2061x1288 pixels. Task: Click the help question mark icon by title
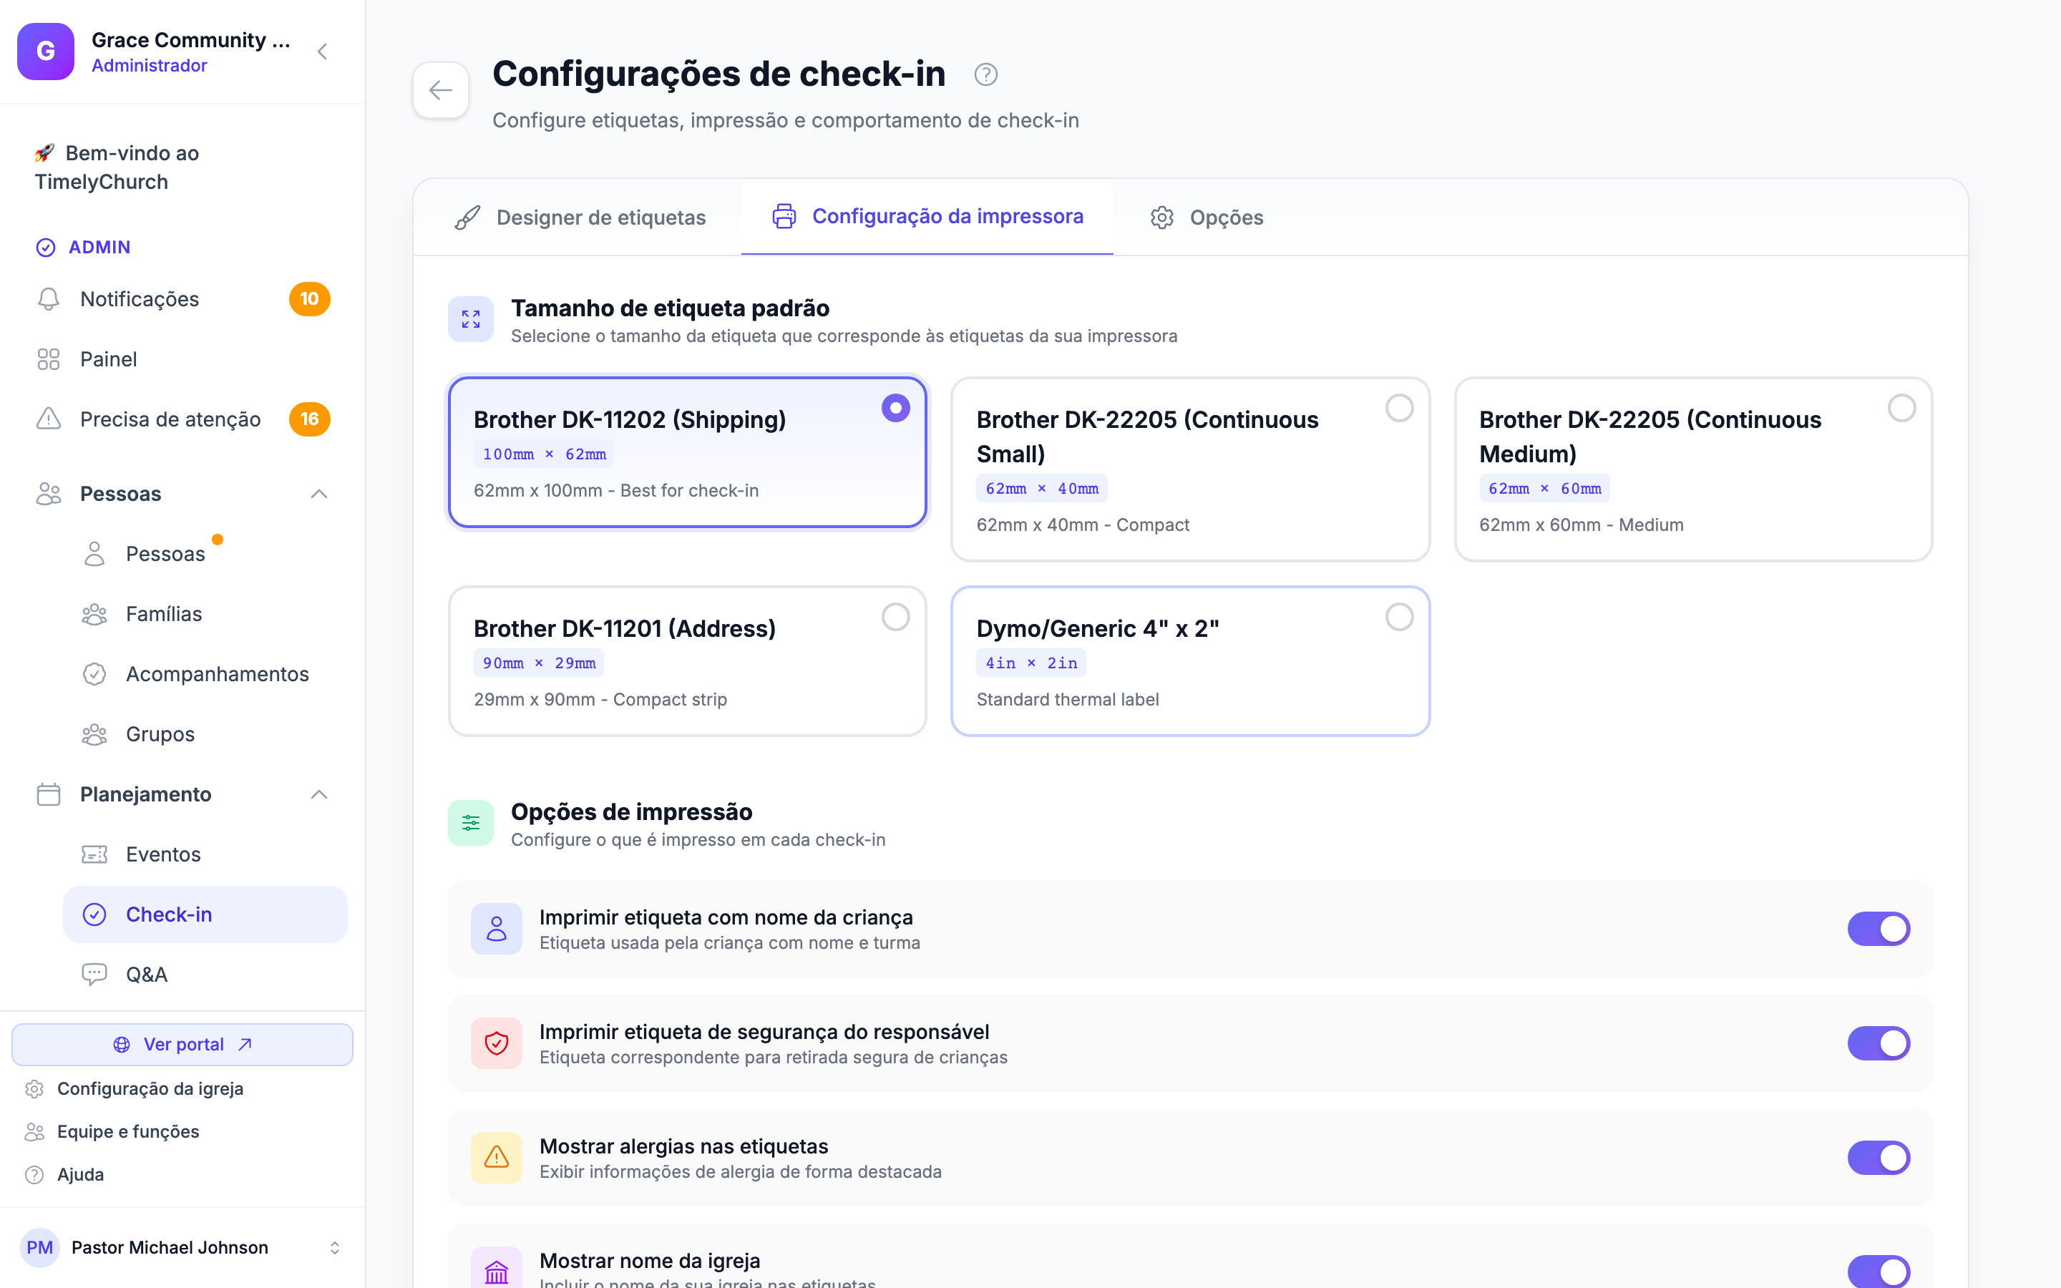pos(986,75)
